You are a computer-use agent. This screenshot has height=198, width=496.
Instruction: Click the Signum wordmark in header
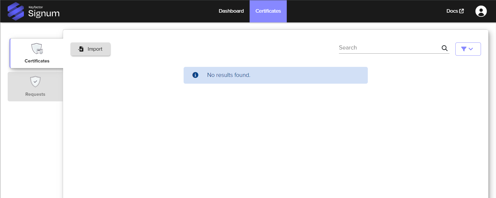(x=44, y=13)
